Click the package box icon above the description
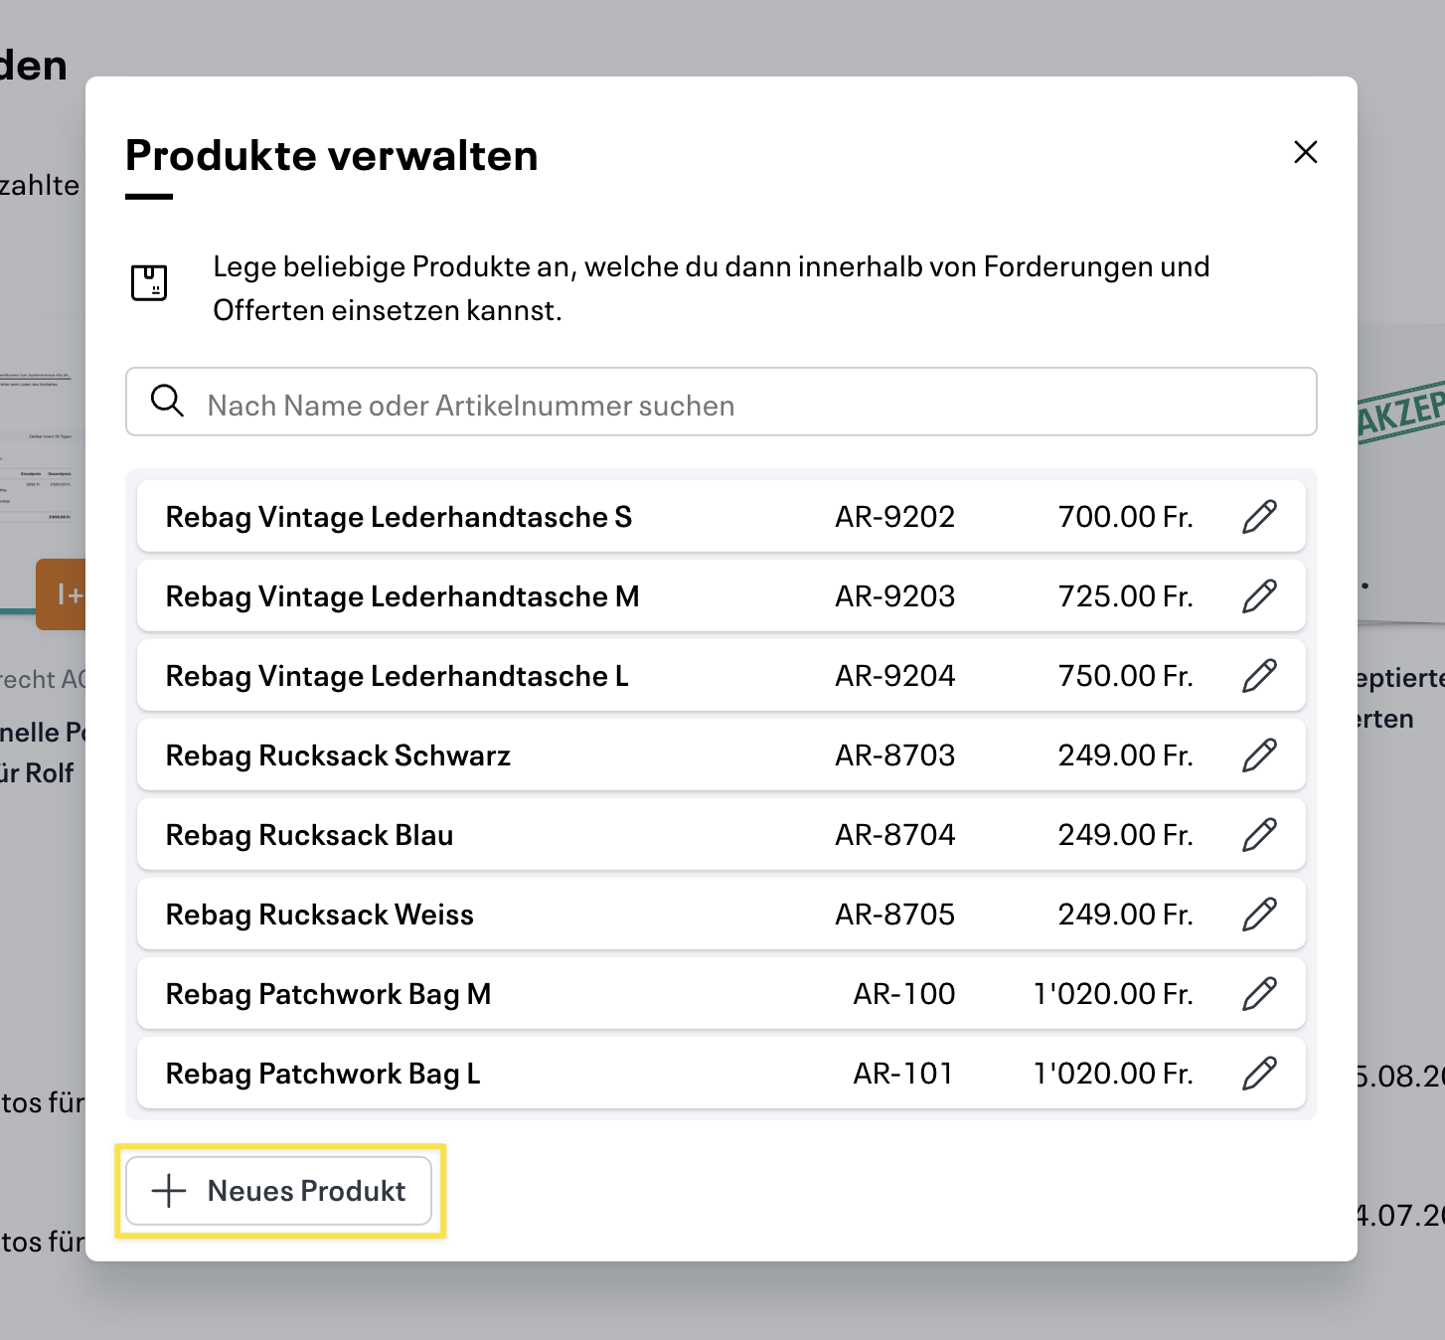The width and height of the screenshot is (1445, 1340). tap(151, 282)
